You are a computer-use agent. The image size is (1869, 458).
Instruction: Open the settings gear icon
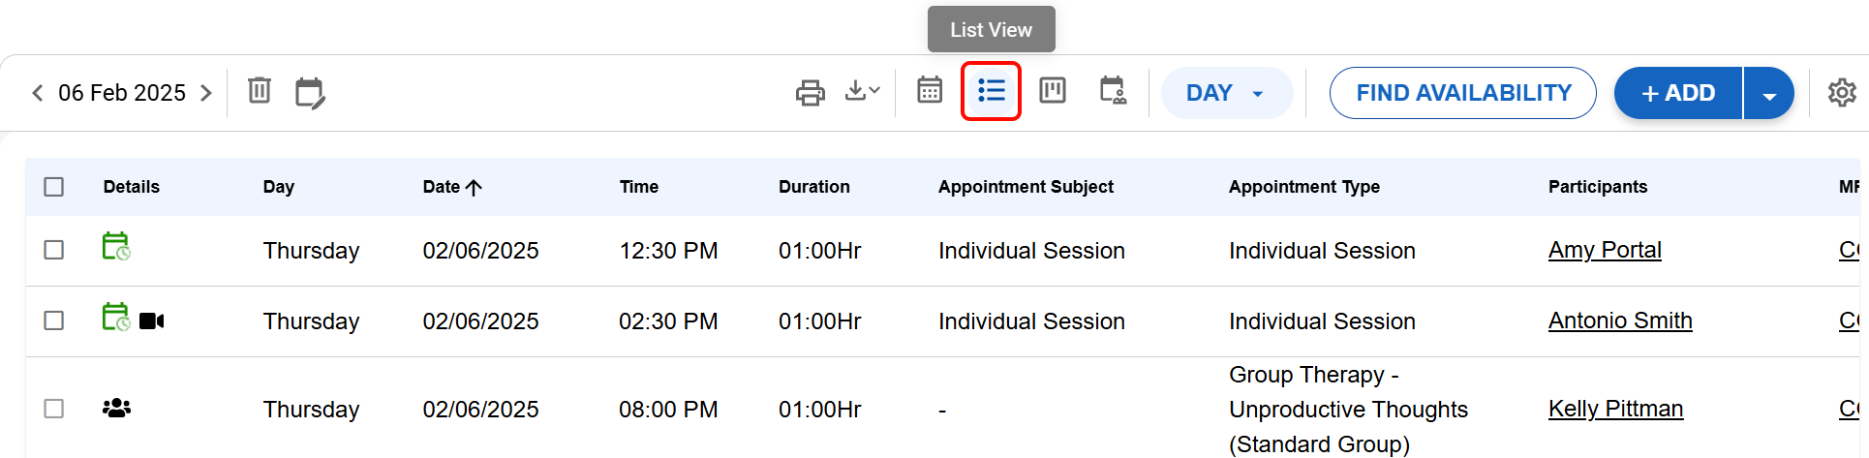[1841, 93]
